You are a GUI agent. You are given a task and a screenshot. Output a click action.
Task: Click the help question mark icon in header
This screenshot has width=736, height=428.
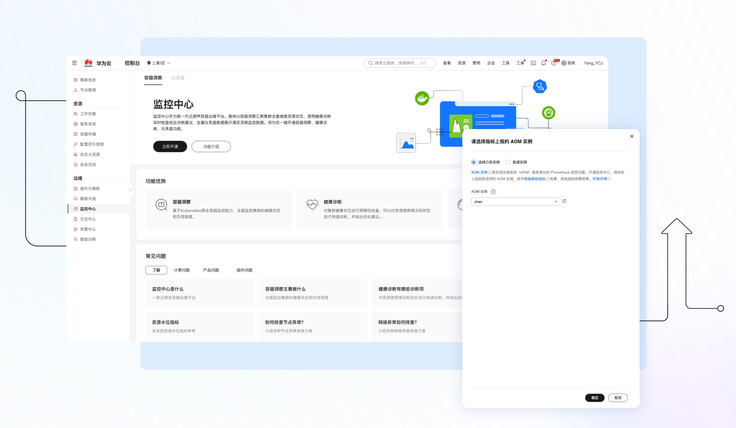point(554,63)
